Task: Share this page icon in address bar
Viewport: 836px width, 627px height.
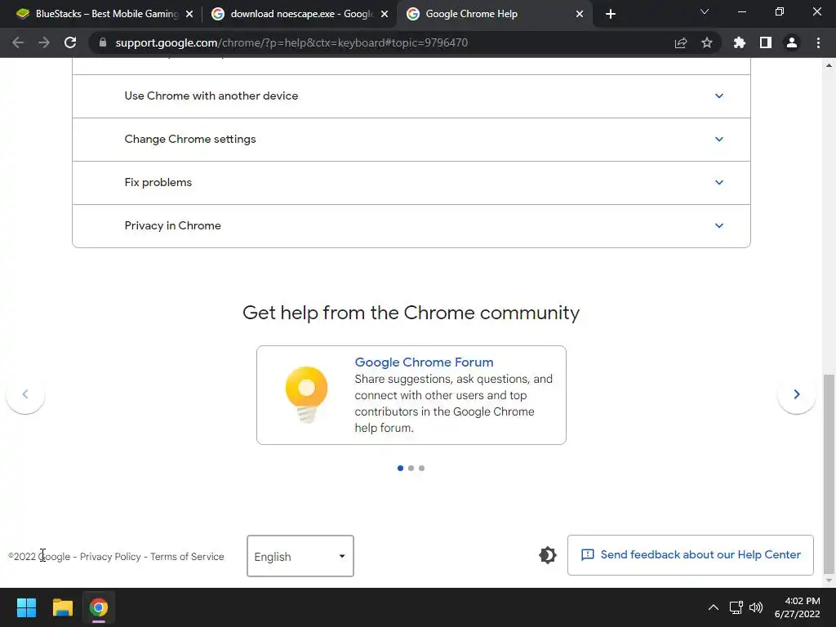Action: pyautogui.click(x=681, y=42)
